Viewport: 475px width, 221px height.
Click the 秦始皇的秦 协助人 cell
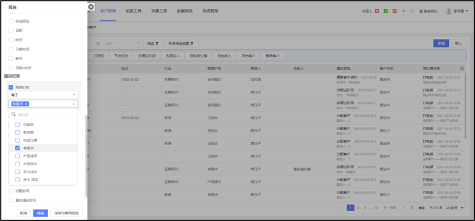302,169
